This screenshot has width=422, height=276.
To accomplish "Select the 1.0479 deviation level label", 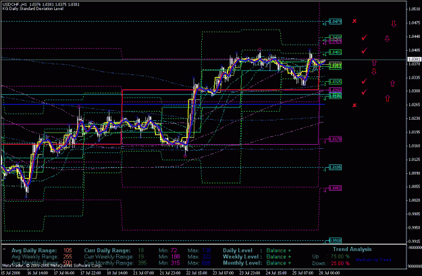I will click(335, 21).
